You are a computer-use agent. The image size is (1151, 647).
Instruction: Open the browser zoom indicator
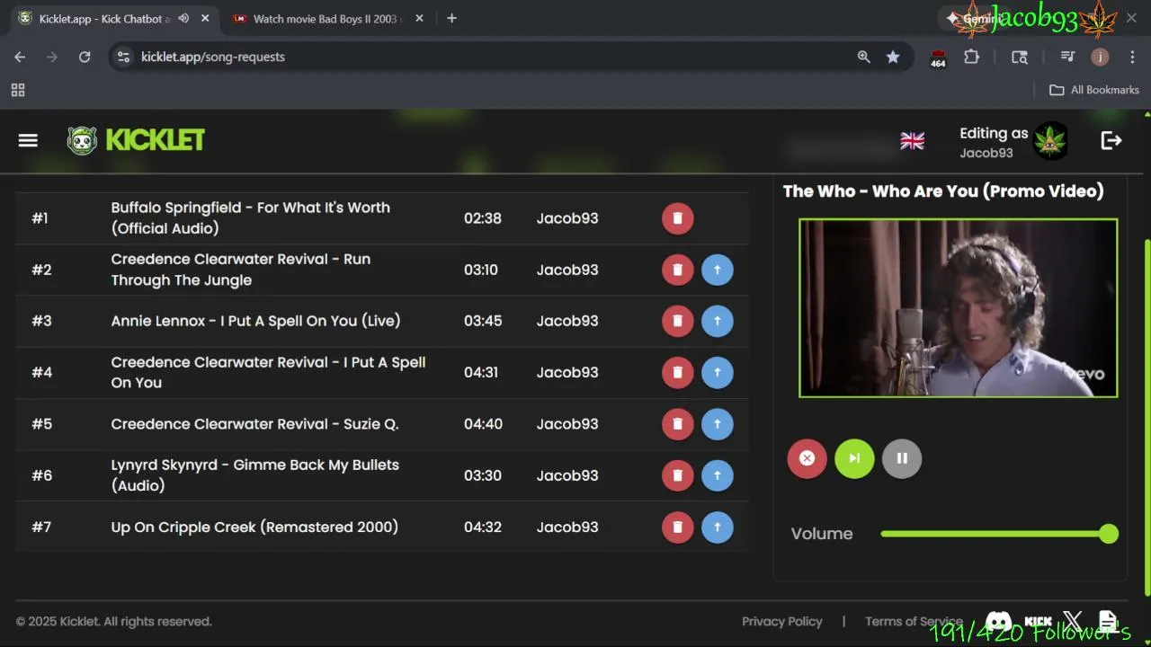863,57
